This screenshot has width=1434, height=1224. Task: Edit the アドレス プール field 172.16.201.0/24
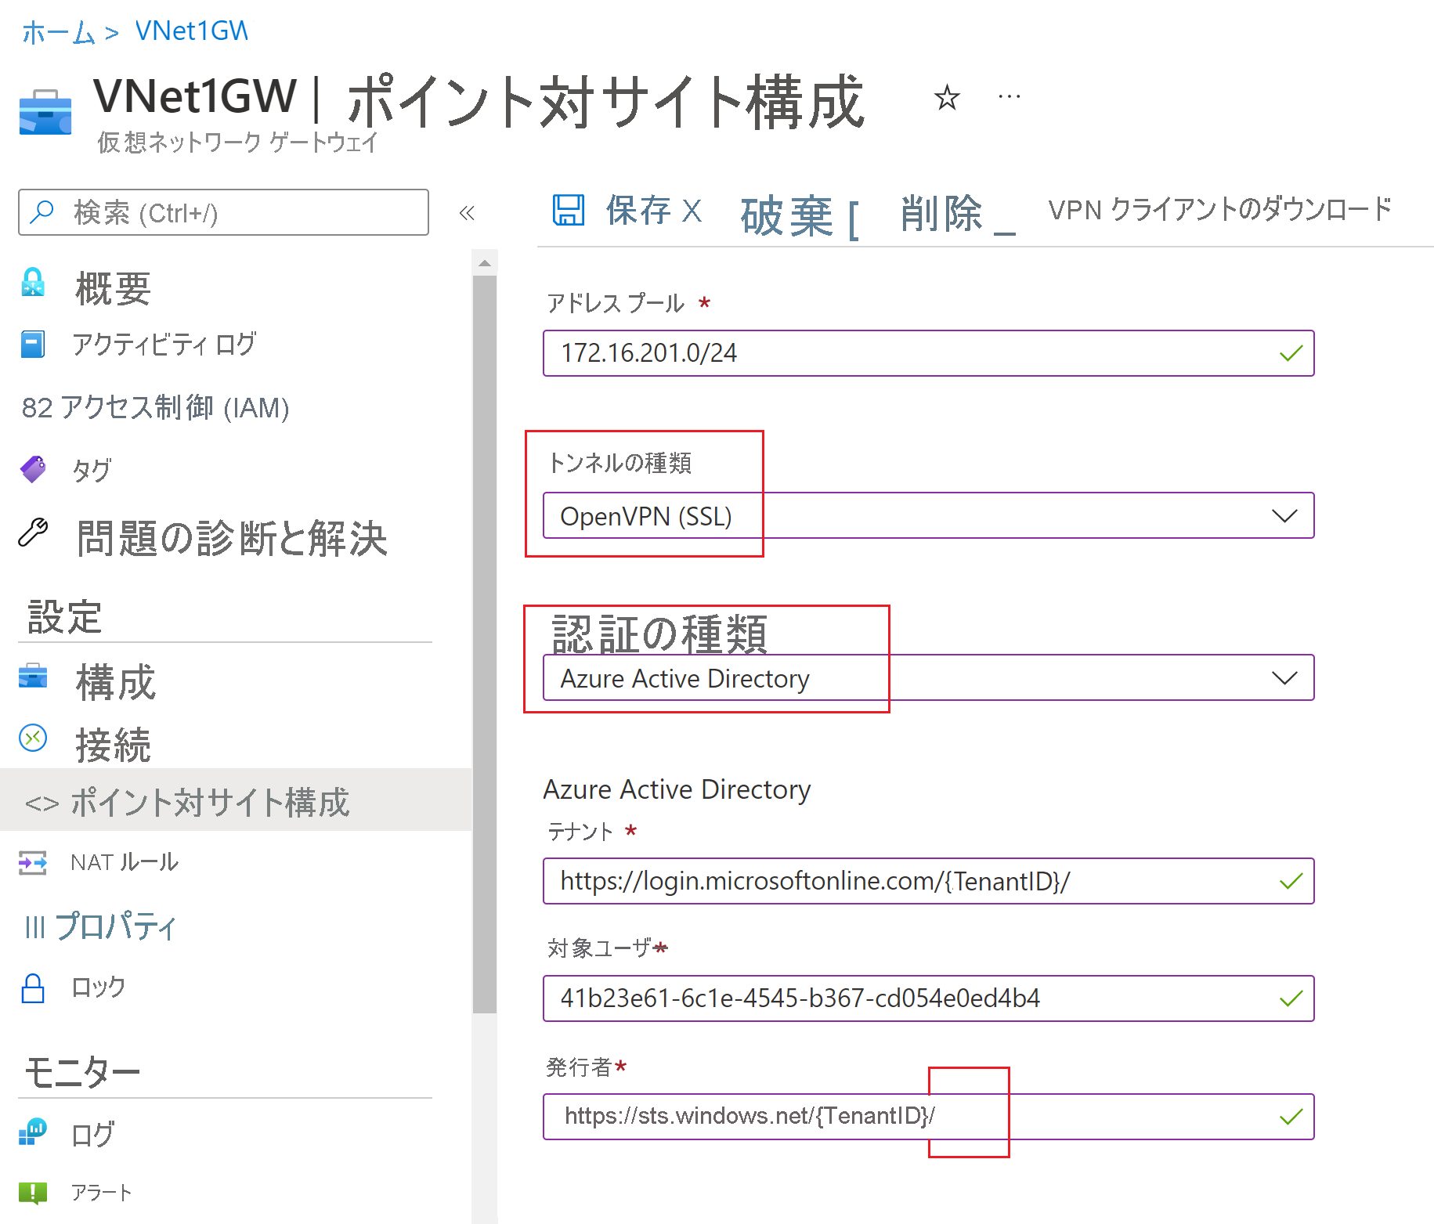[x=928, y=353]
